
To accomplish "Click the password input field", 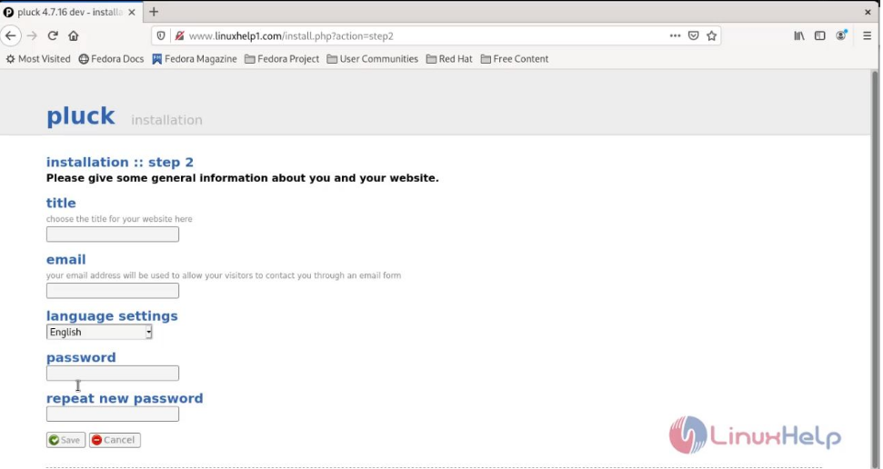I will [x=113, y=373].
